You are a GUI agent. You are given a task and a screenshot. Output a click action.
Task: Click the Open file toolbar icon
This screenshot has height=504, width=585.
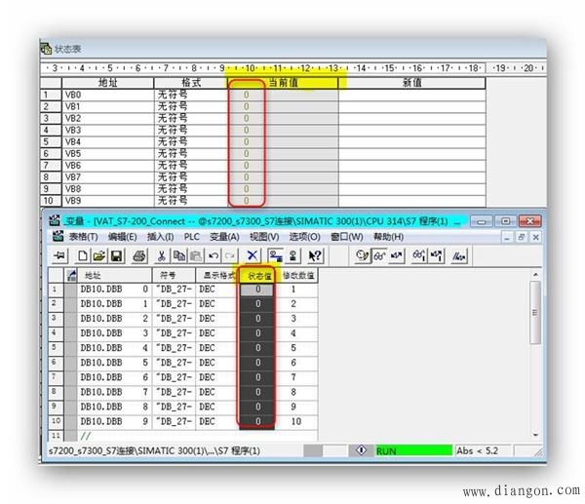click(98, 255)
